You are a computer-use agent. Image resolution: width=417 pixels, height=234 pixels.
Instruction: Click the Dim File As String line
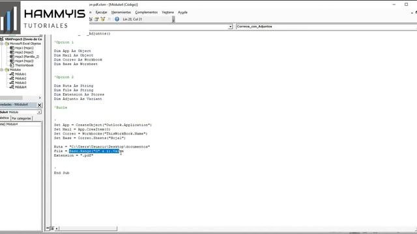tap(74, 90)
